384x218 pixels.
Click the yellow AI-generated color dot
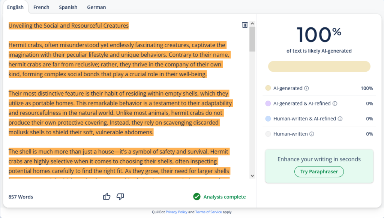pos(268,89)
